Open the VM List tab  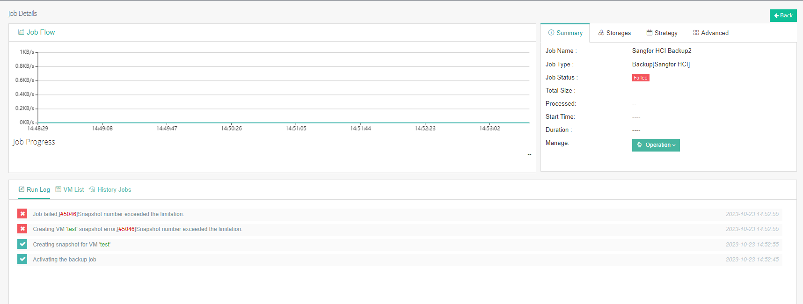coord(70,189)
